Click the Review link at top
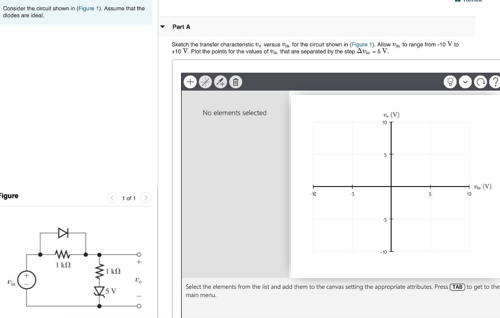 [469, 1]
